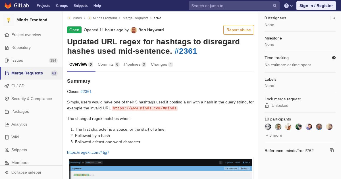Viewport: 341px width, 179px height.
Task: Click the Issues sidebar icon
Action: [x=7, y=60]
